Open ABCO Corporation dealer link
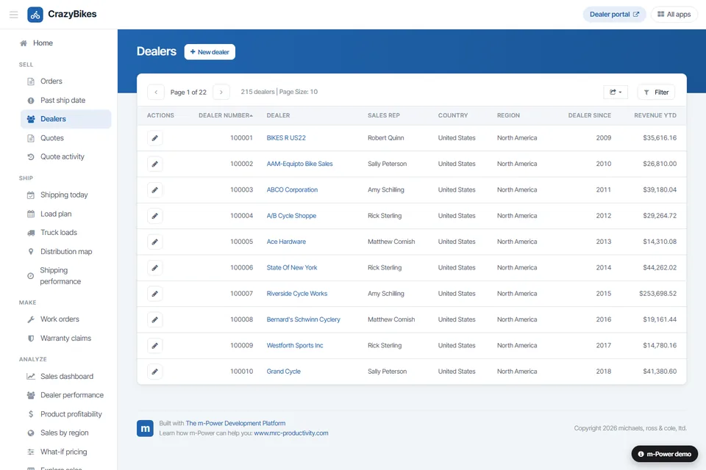The height and width of the screenshot is (470, 706). 292,189
